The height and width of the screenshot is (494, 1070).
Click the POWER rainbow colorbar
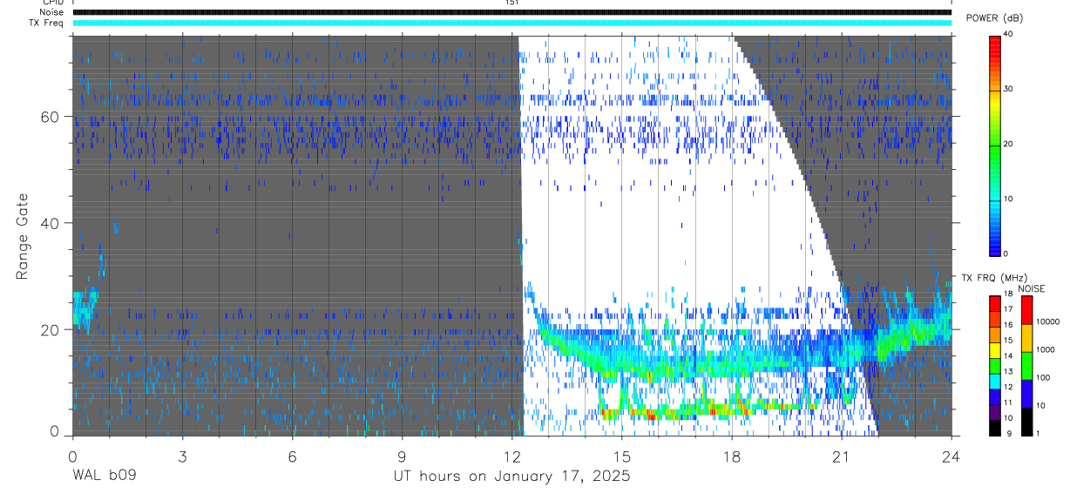995,145
